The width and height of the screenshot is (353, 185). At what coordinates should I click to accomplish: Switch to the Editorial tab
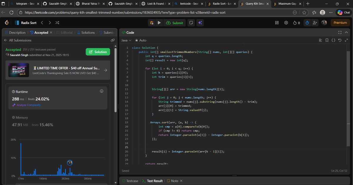64,33
